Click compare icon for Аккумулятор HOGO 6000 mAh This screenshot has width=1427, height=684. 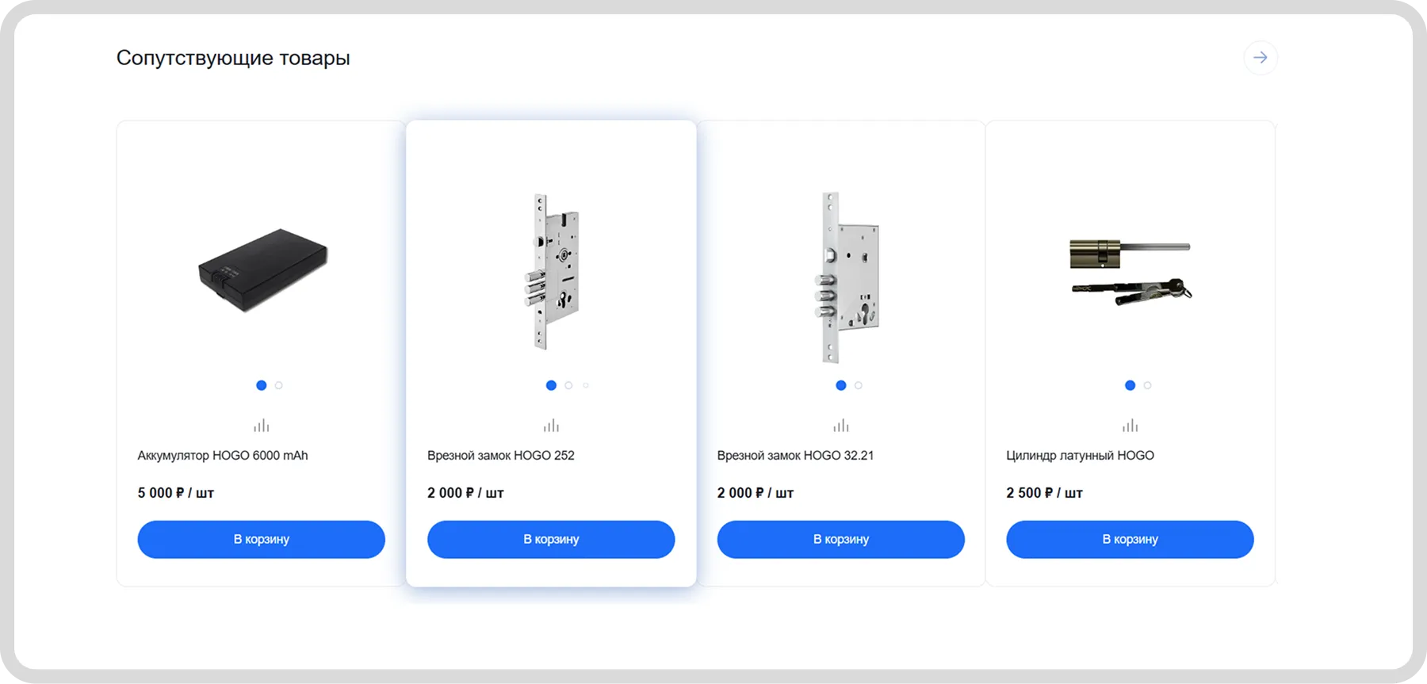click(262, 426)
